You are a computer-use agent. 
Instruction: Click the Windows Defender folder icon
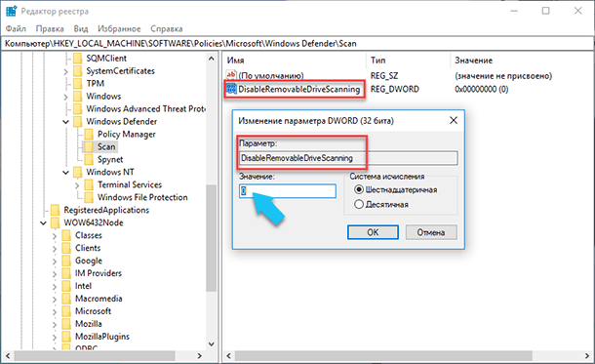click(x=77, y=121)
